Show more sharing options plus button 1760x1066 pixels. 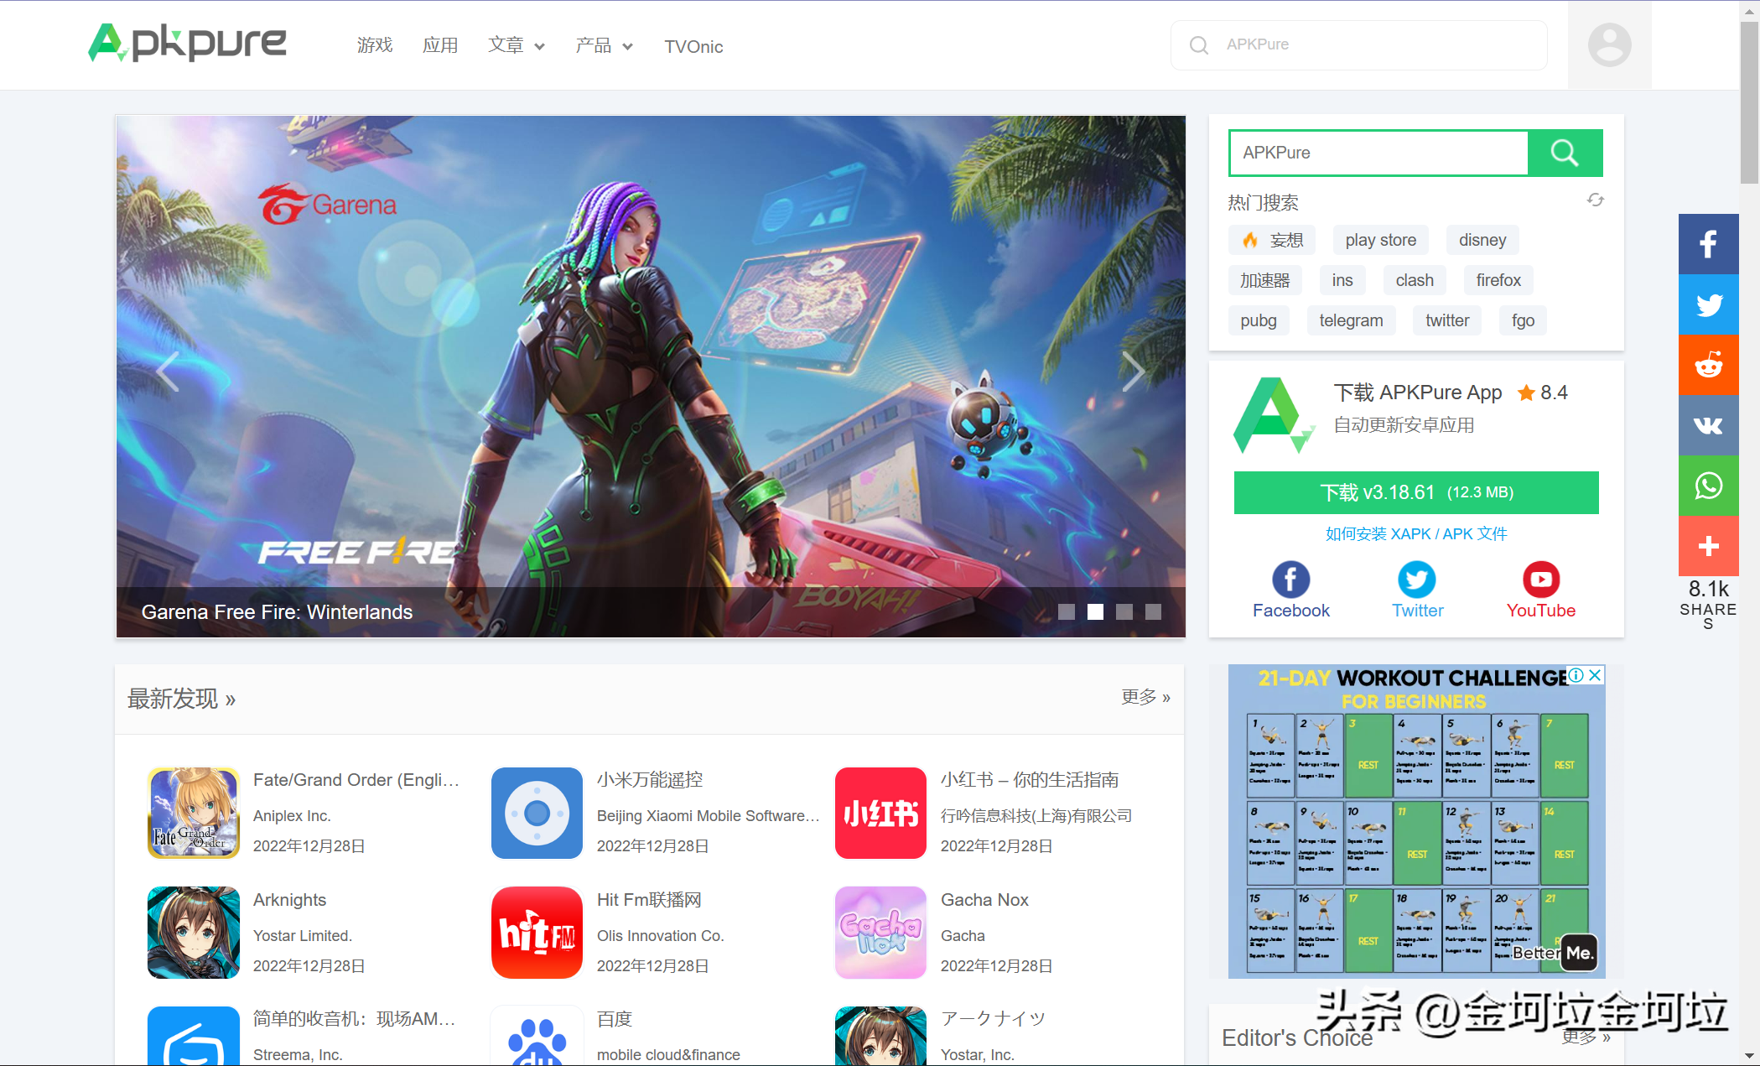(1708, 547)
